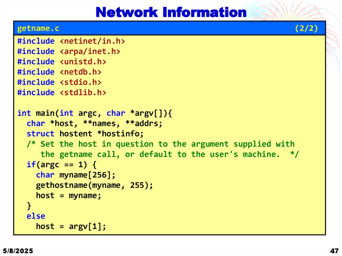Click the line "#include <arpa/inet.h>"
342x256 pixels.
pyautogui.click(x=69, y=51)
